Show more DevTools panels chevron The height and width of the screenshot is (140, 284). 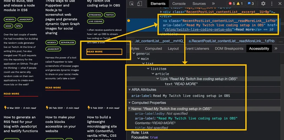(x=213, y=4)
